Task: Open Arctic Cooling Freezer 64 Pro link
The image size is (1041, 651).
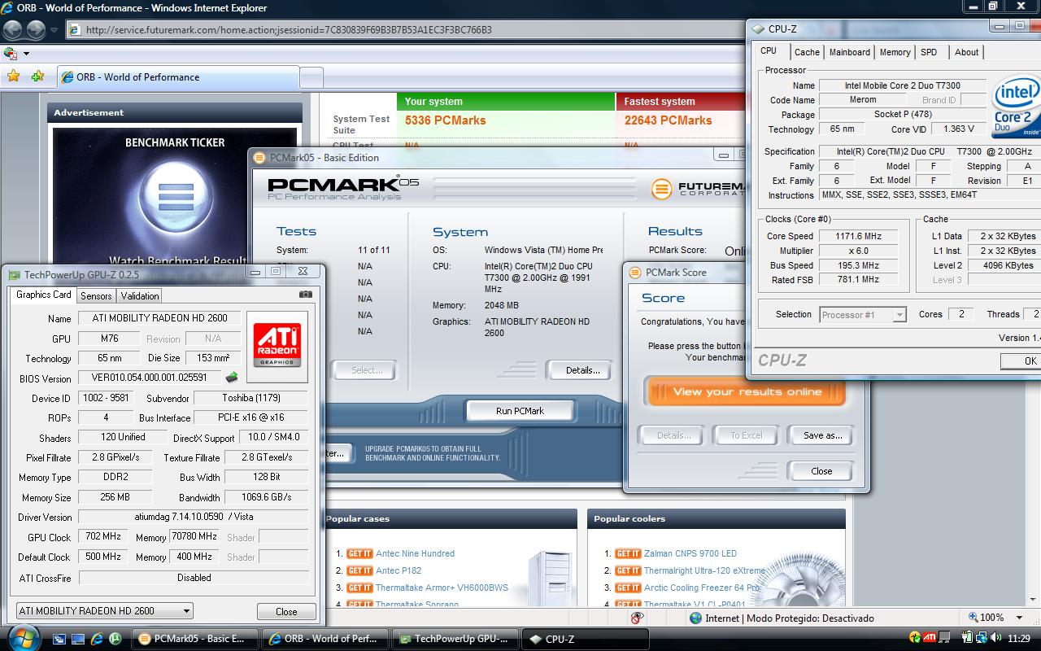Action: (703, 588)
